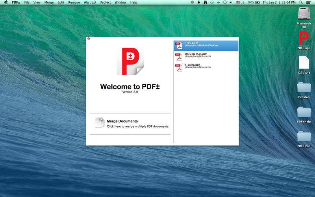
Task: Click the Time Machine clock icon in menu bar
Action: (212, 2)
